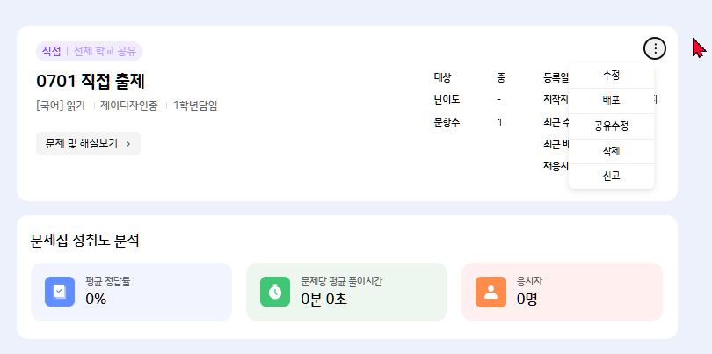Image resolution: width=712 pixels, height=354 pixels.
Task: Click the 1학년담임 text
Action: coord(195,105)
